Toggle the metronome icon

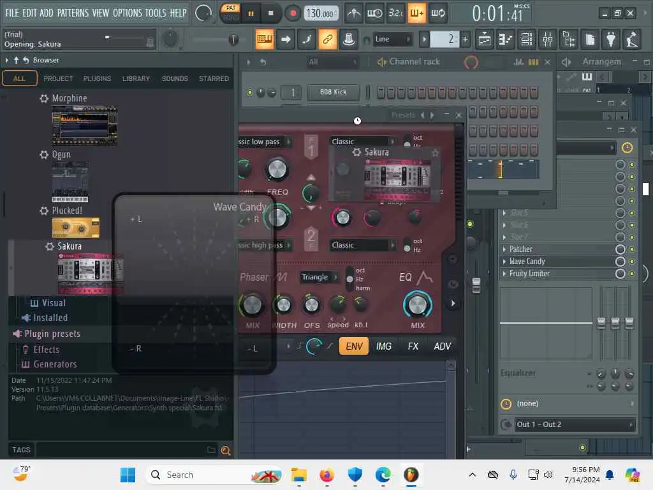[x=353, y=13]
